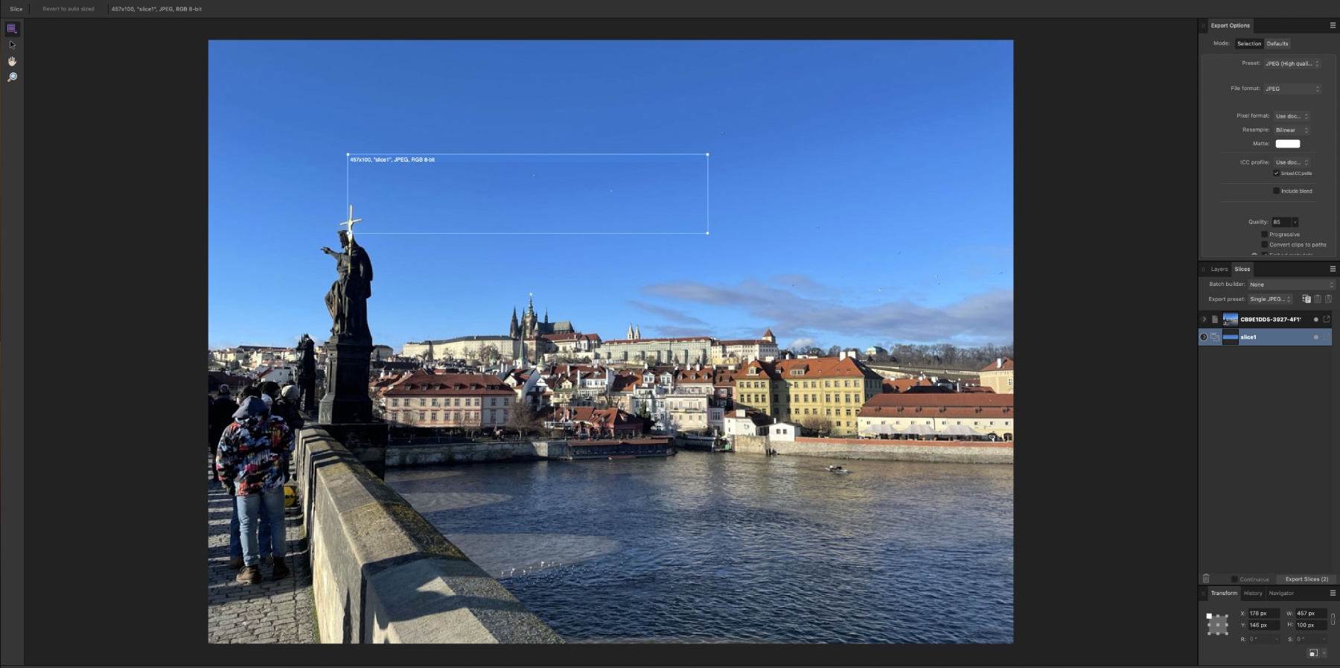
Task: Click Revert to auto sized button
Action: pyautogui.click(x=68, y=9)
